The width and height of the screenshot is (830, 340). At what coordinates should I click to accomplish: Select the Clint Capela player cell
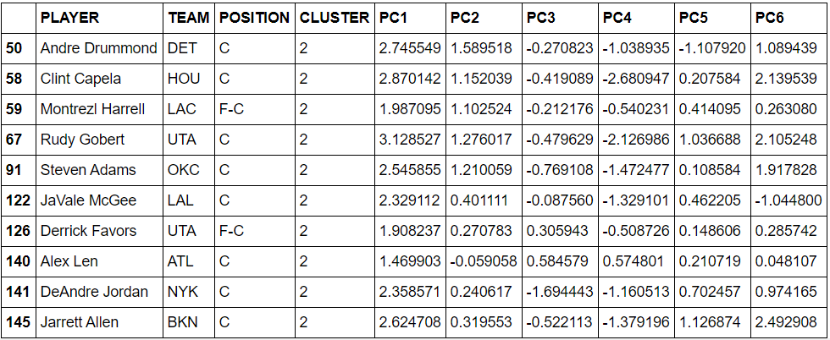[100, 79]
